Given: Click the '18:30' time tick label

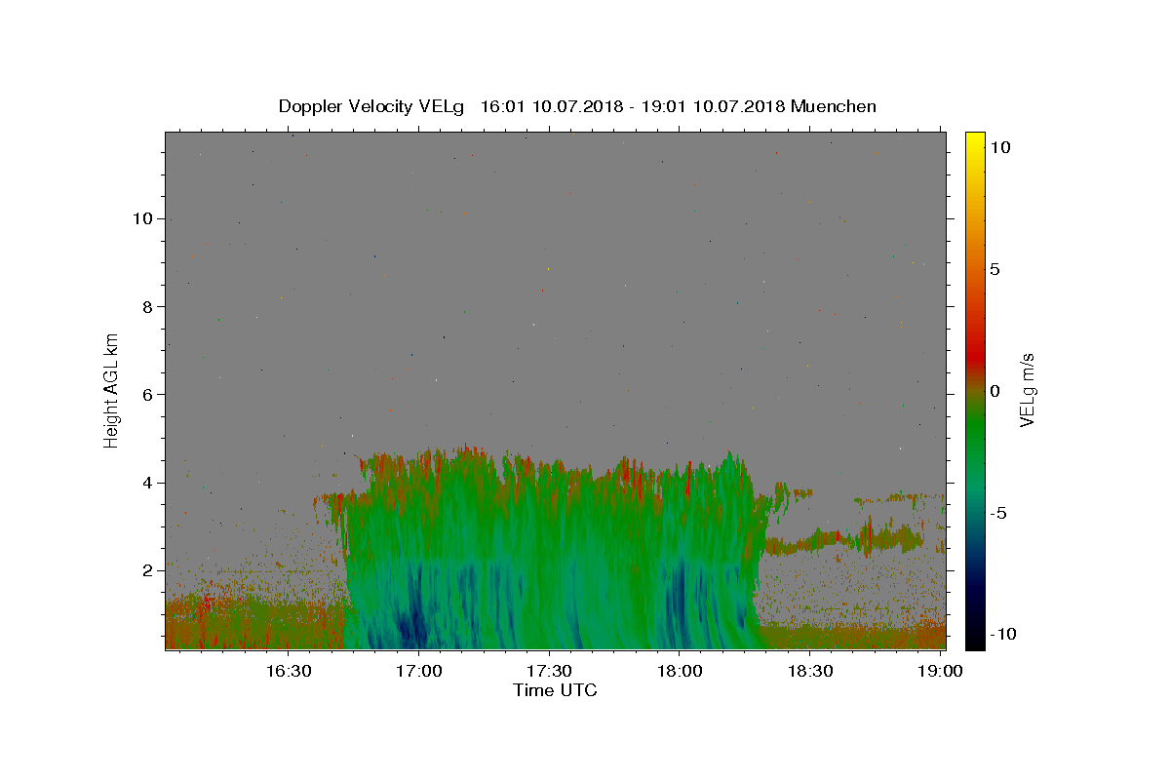Looking at the screenshot, I should tap(809, 671).
